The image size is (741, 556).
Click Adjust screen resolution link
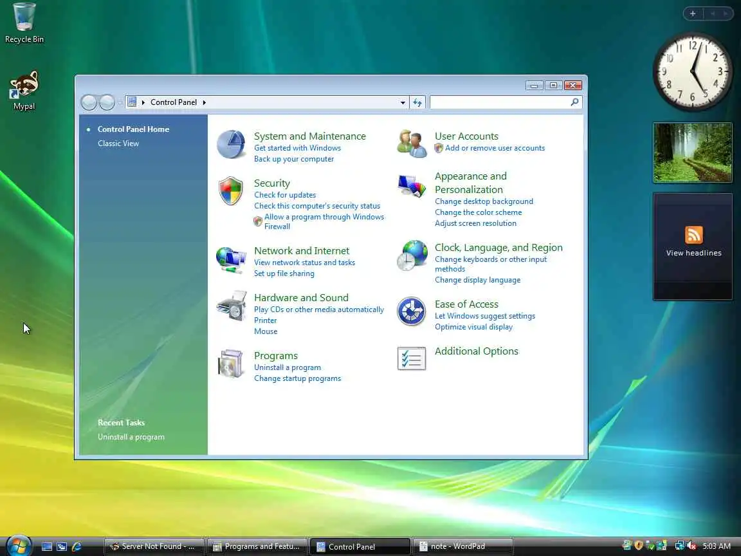coord(475,223)
